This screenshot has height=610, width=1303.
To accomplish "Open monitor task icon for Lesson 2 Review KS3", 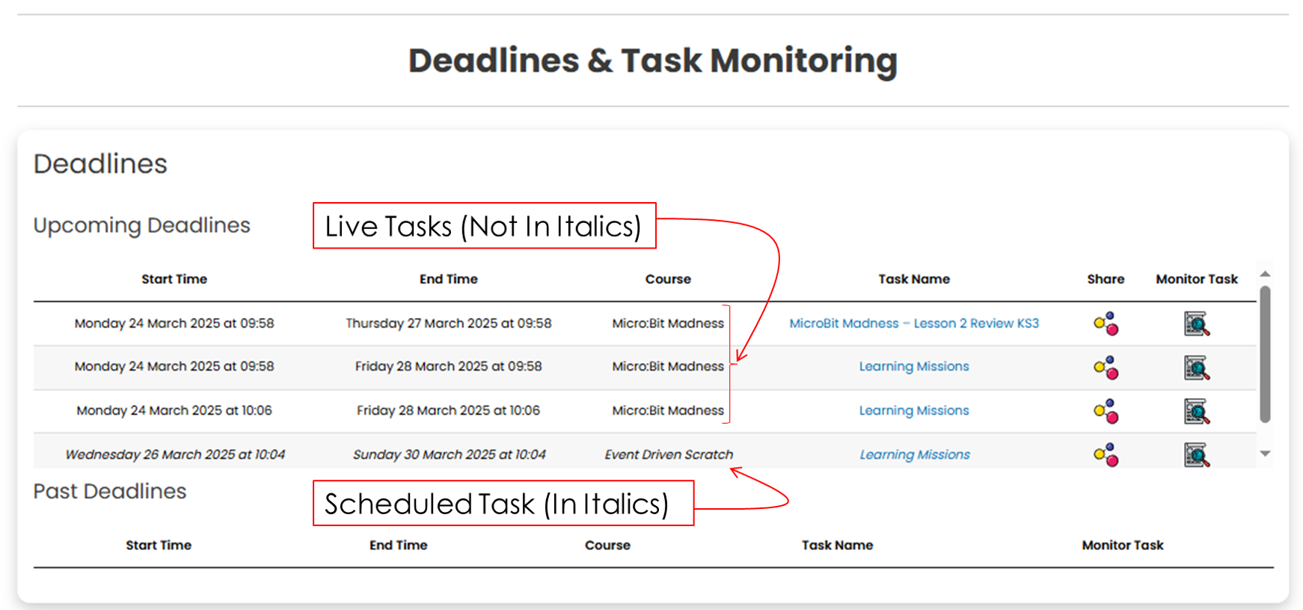I will (1197, 324).
